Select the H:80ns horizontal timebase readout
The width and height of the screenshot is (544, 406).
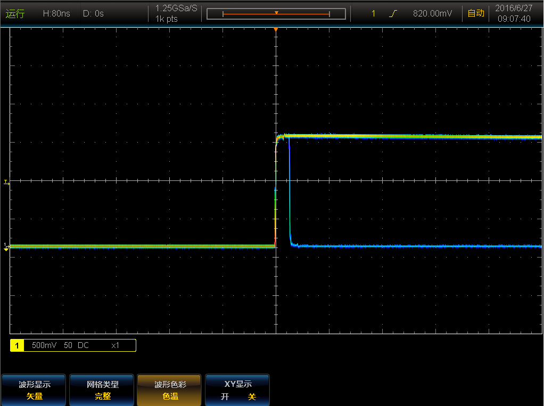(x=56, y=14)
